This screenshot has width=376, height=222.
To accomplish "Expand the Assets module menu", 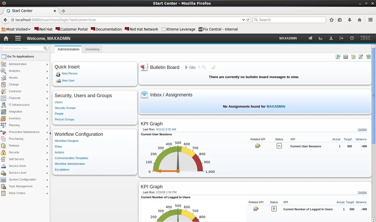I will [25, 78].
